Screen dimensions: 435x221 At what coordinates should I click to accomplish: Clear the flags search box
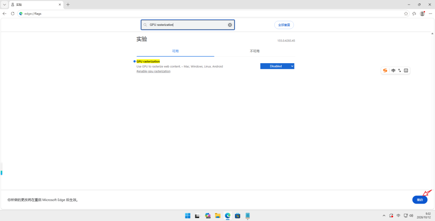point(230,25)
